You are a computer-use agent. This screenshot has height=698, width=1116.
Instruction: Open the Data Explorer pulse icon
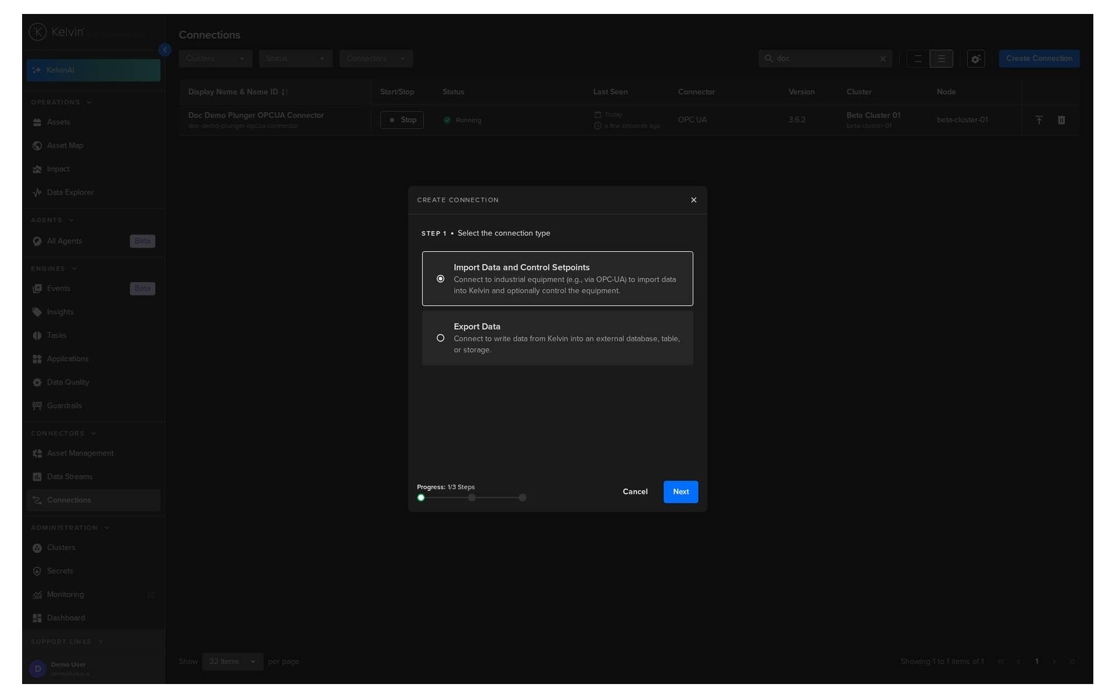coord(37,193)
